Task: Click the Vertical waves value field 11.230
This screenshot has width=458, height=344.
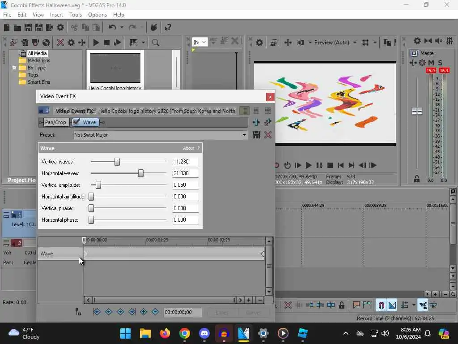Action: point(185,161)
